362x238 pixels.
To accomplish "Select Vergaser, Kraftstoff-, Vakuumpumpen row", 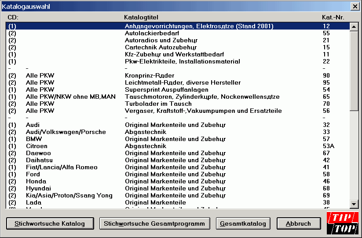I will pos(178,111).
